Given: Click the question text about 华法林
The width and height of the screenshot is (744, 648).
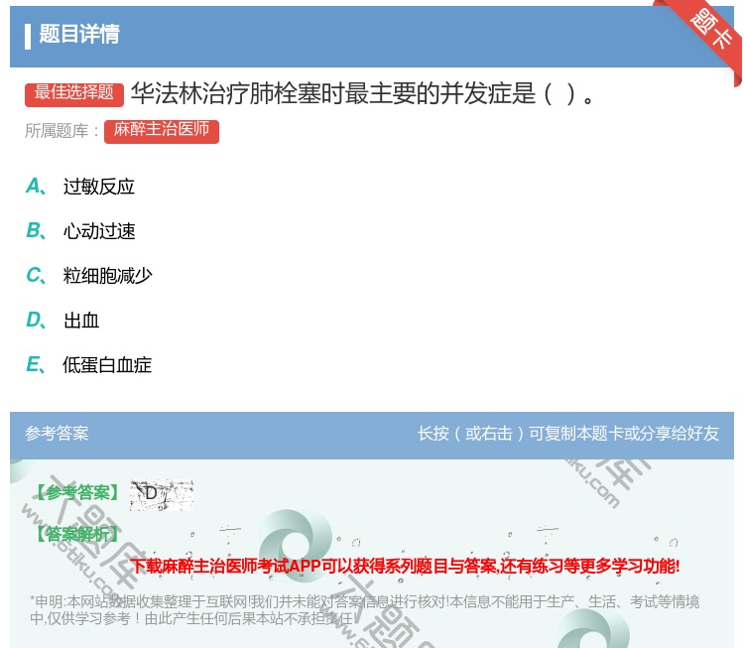Looking at the screenshot, I should point(362,93).
